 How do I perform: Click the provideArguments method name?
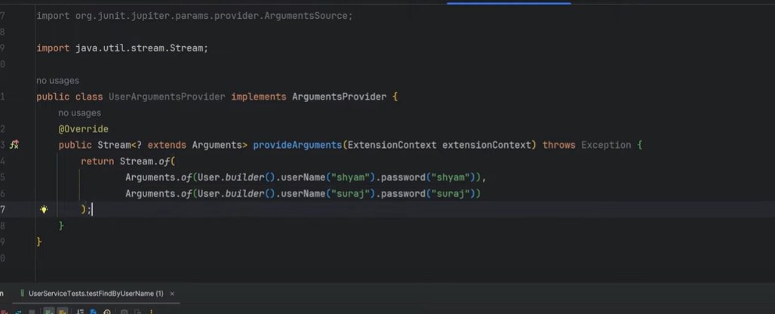tap(297, 145)
